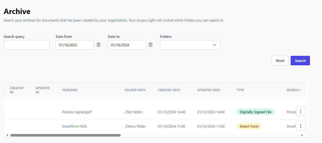Clear the Date to field with trash icon

tap(151, 45)
